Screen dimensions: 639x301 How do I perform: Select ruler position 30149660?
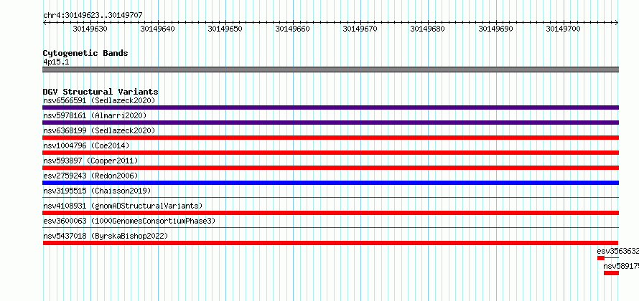coord(293,29)
